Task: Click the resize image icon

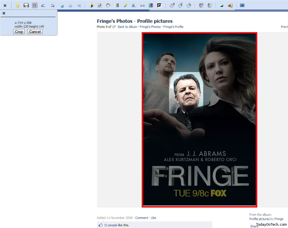Action: (62, 5)
